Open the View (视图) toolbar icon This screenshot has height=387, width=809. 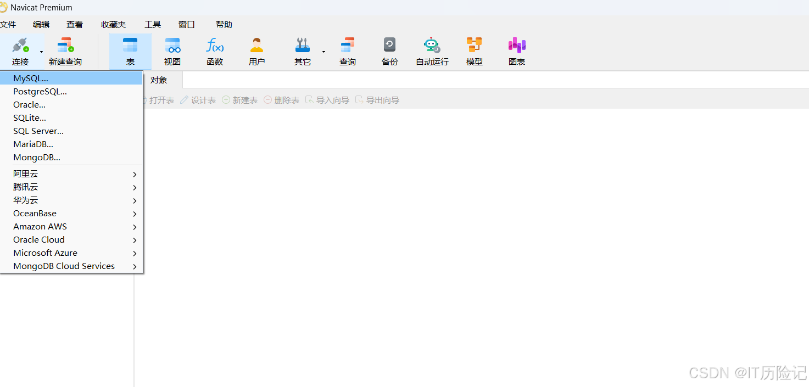pos(172,45)
